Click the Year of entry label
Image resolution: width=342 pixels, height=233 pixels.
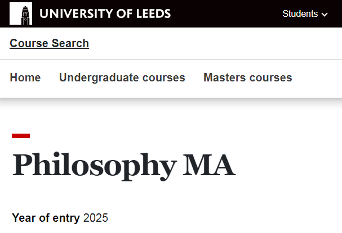(x=46, y=218)
